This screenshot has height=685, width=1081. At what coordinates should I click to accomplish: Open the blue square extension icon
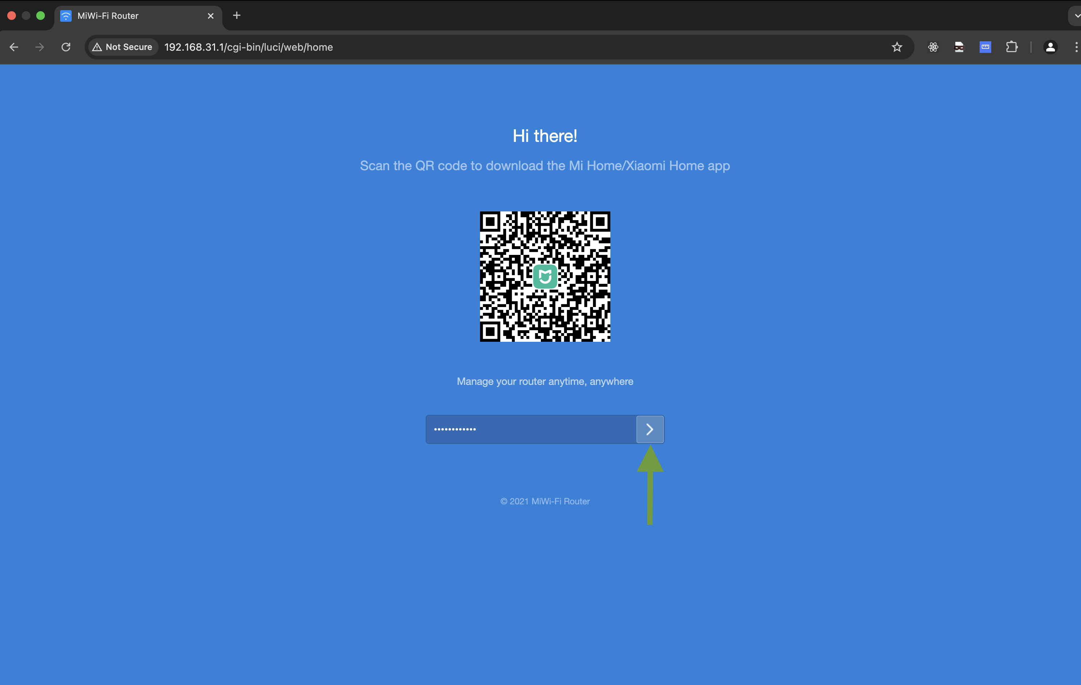tap(985, 47)
